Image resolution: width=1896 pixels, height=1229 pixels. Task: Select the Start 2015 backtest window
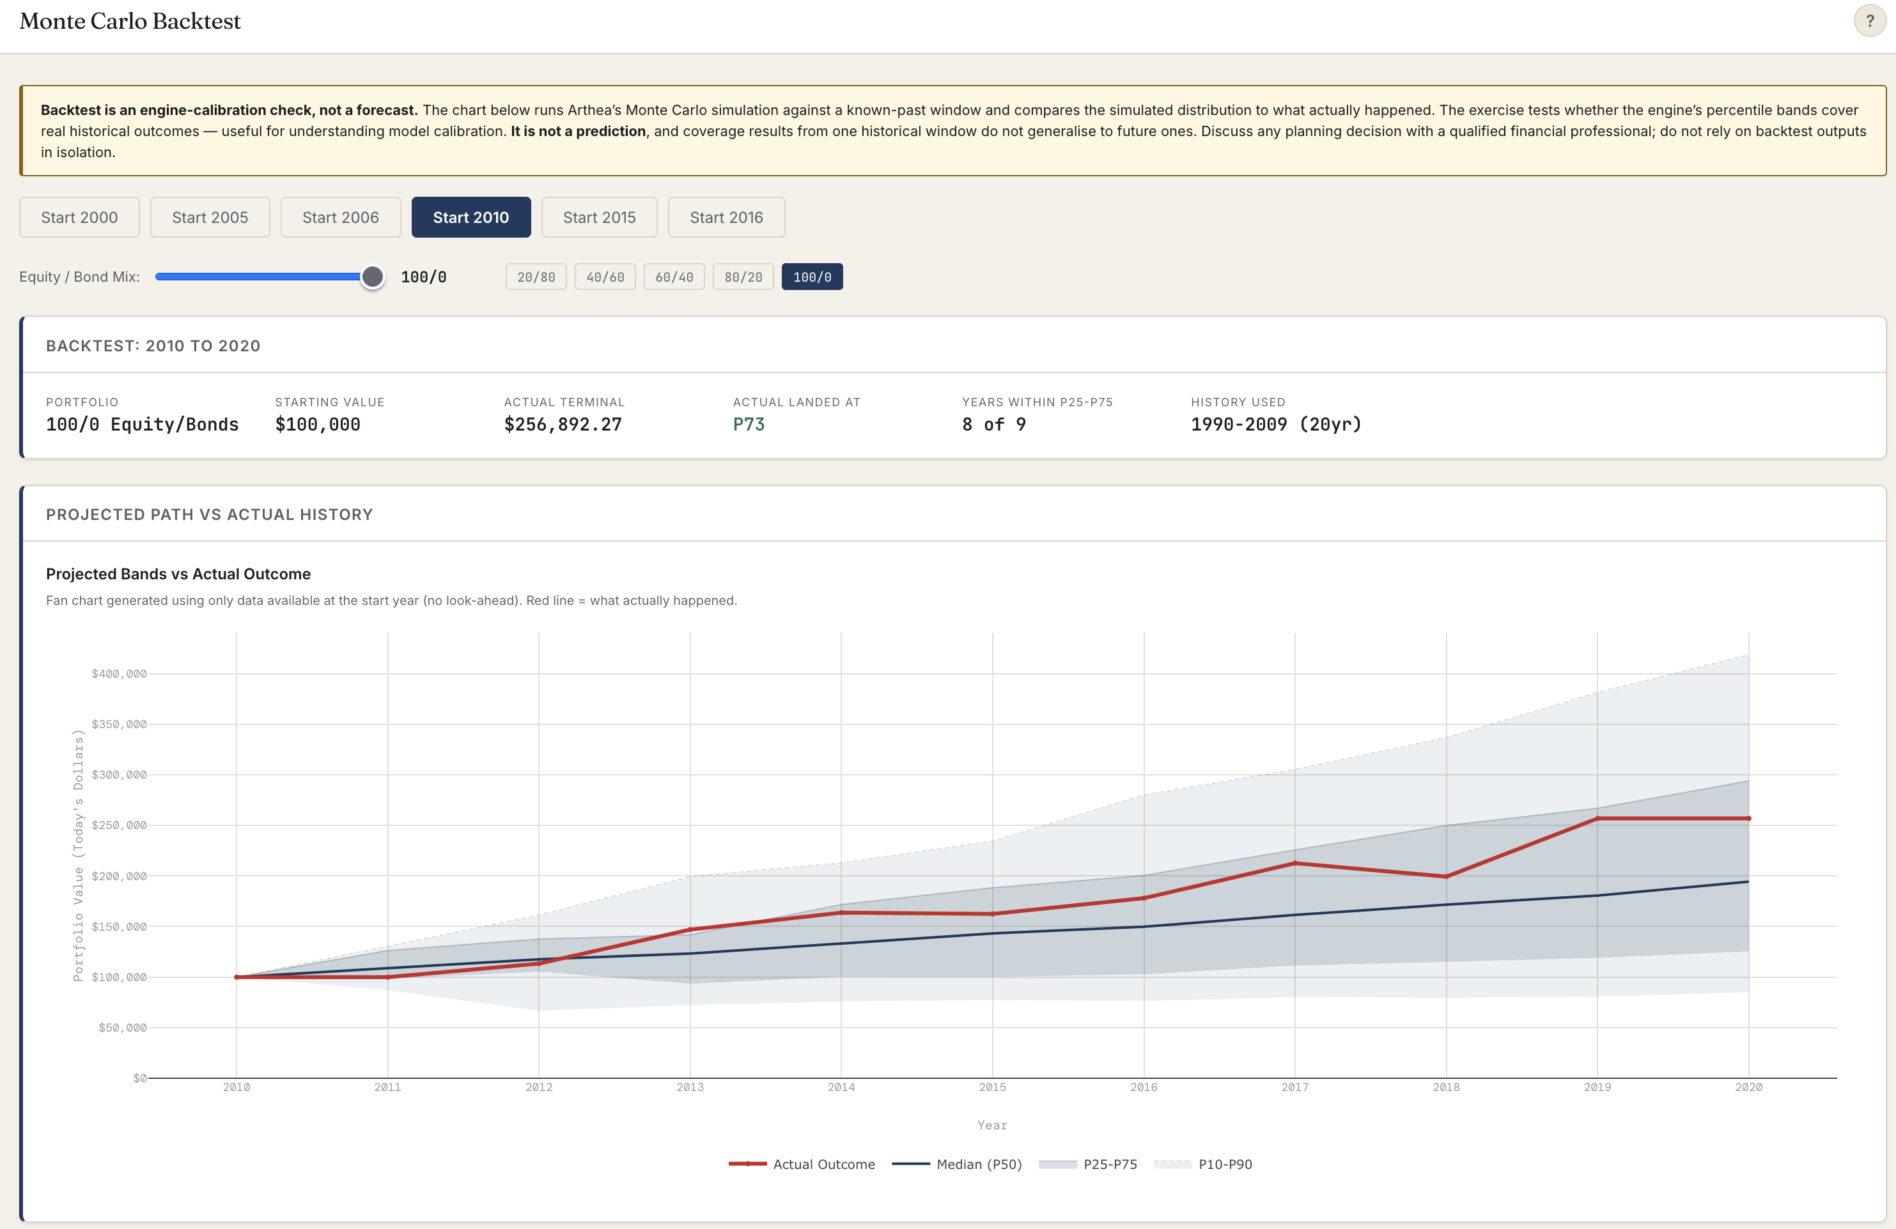coord(599,217)
